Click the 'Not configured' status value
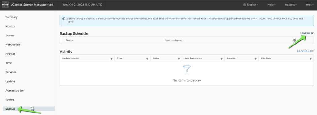 point(174,40)
